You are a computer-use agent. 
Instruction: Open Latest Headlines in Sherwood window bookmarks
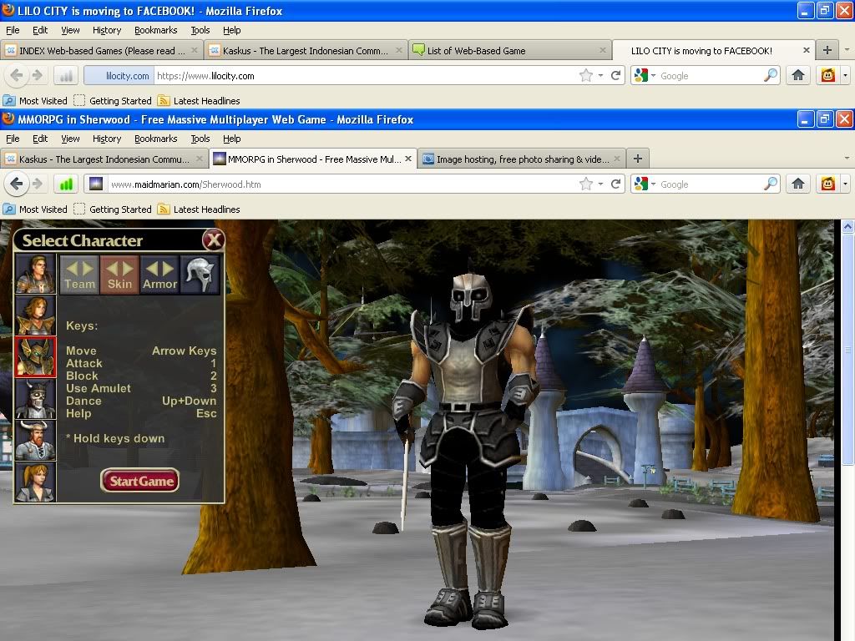199,209
